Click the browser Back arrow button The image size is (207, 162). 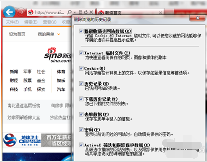[x=9, y=12]
